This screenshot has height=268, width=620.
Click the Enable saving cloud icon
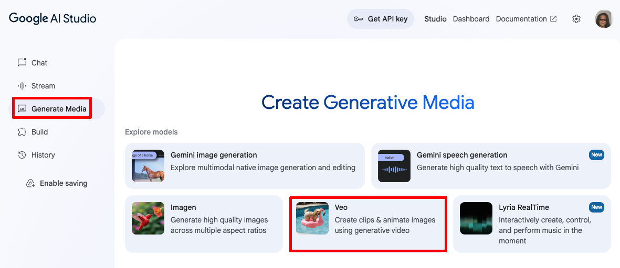[30, 184]
